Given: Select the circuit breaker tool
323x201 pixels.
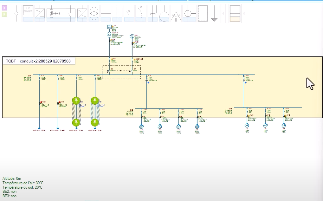Looking at the screenshot, I should [140, 13].
